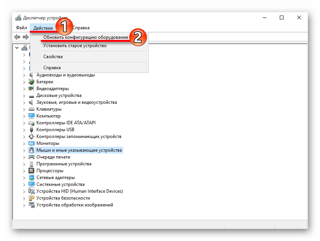320x241 pixels.
Task: Click the Мониторы monitor icon
Action: point(32,143)
